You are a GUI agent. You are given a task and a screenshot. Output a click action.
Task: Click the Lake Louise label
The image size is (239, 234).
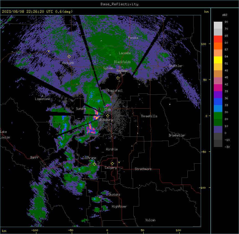5,135
